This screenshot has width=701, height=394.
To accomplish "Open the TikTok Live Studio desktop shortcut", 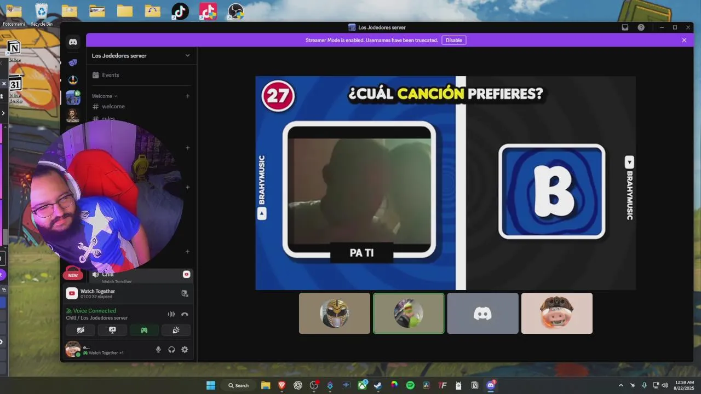I will pos(208,11).
